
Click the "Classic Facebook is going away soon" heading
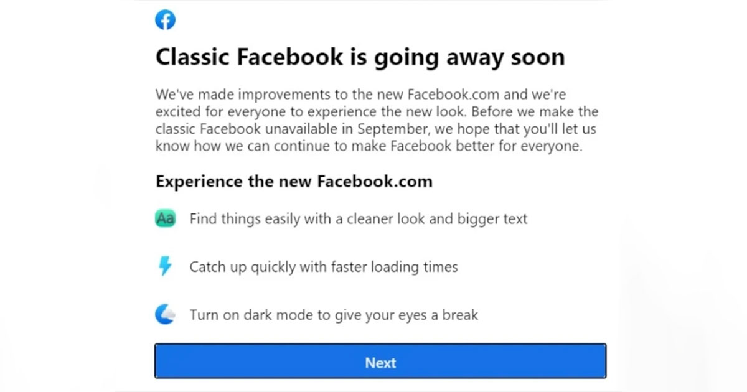[x=360, y=57]
